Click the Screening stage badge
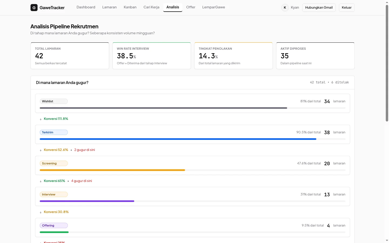Screen dimensions: 389x243 point(54,163)
